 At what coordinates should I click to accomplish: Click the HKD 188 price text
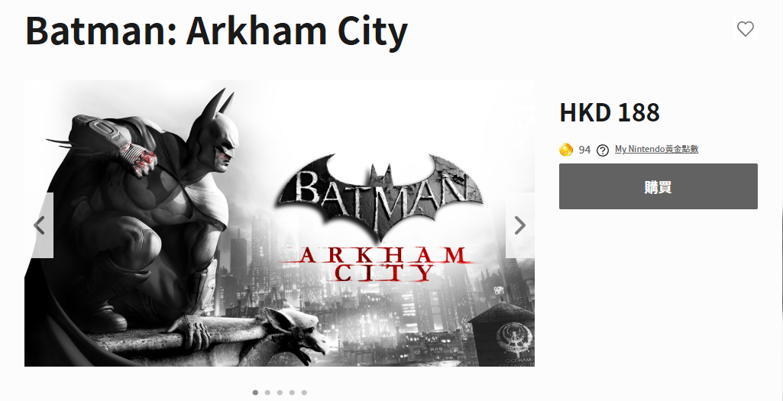[609, 113]
